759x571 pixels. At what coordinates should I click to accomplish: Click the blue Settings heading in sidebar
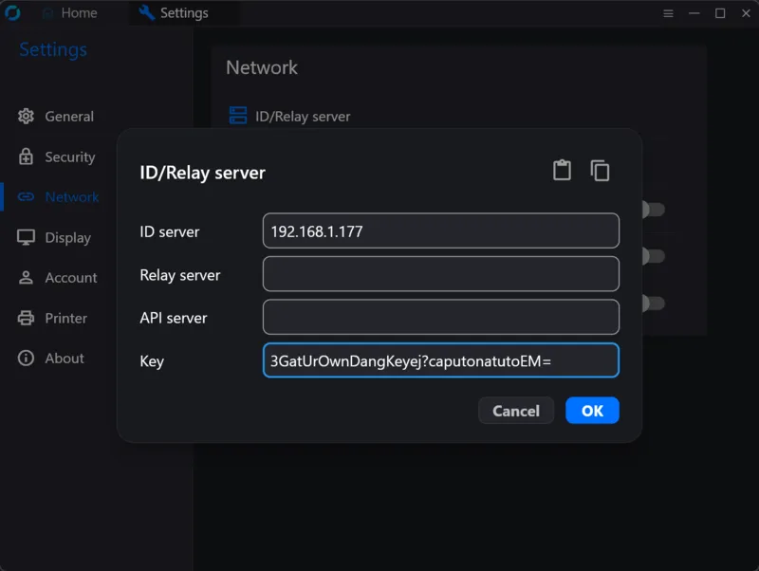coord(53,50)
